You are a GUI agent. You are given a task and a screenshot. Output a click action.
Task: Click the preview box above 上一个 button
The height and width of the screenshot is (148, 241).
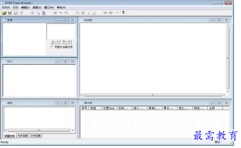(x=61, y=31)
